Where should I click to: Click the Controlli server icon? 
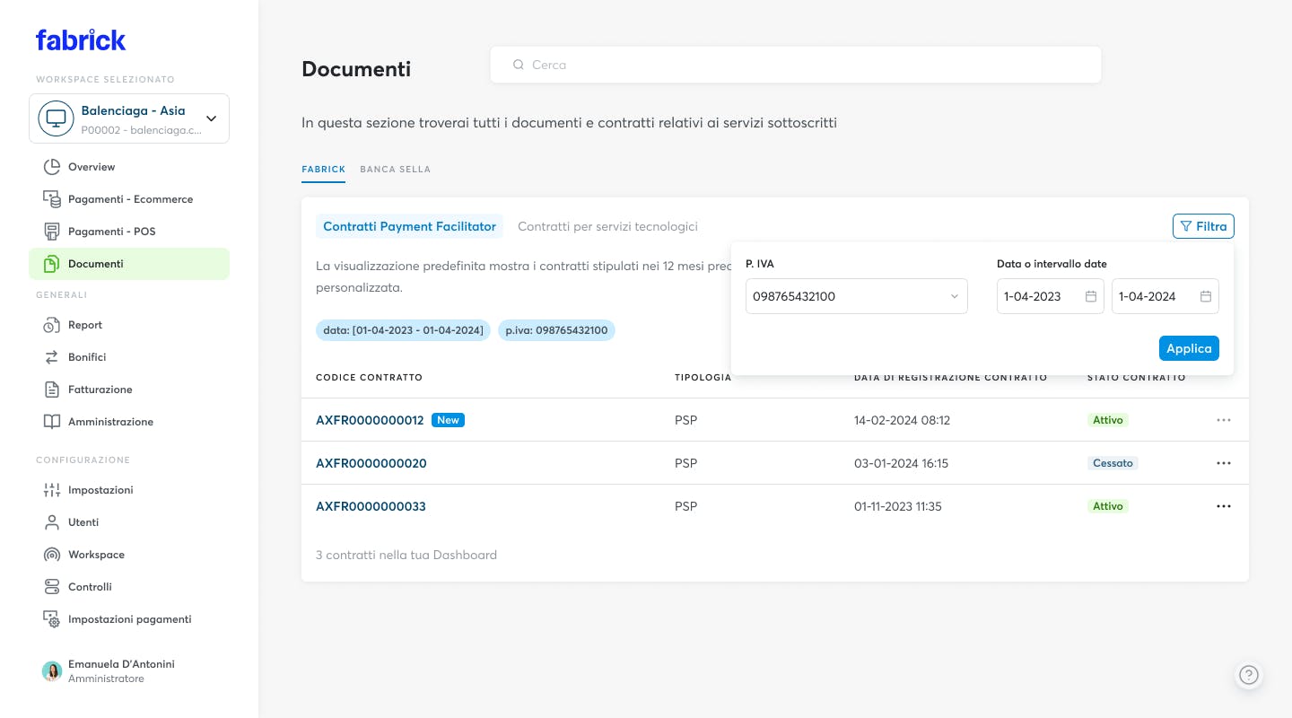pos(52,587)
